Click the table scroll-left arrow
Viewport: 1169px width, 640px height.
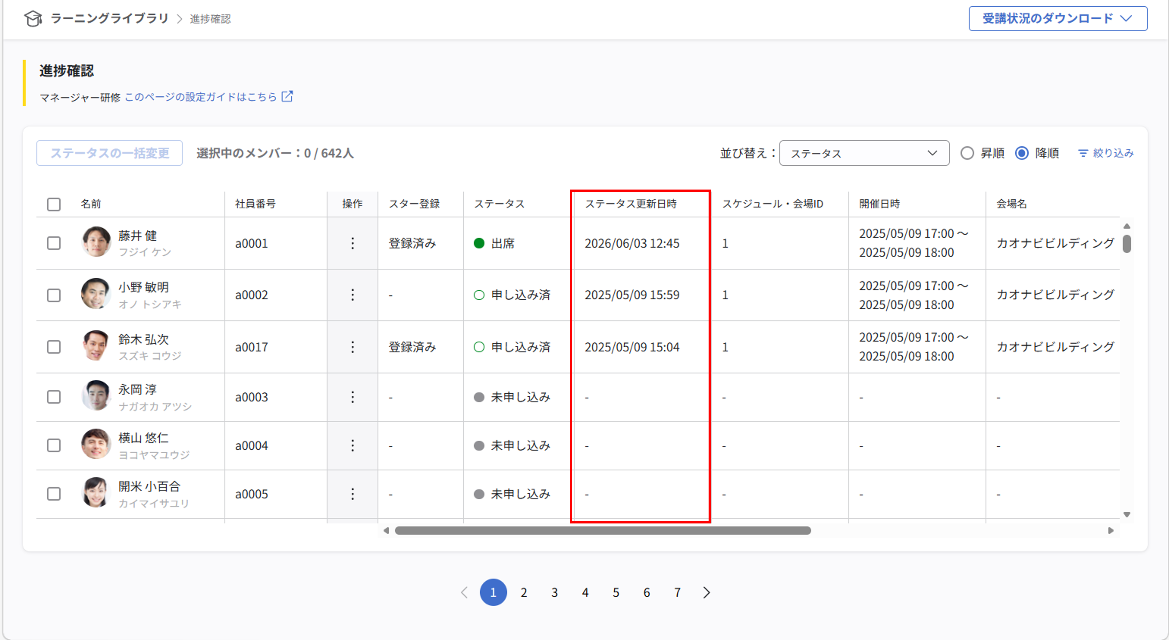pos(386,530)
